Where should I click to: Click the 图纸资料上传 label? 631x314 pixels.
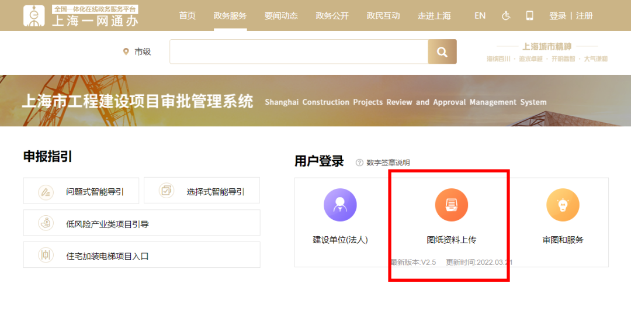[x=452, y=240]
